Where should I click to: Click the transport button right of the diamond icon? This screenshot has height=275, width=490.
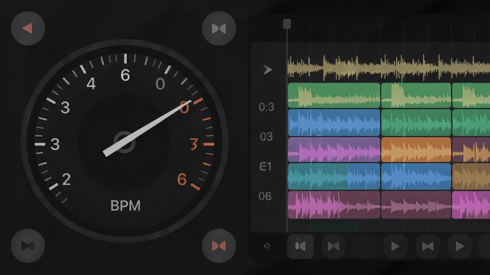(301, 246)
